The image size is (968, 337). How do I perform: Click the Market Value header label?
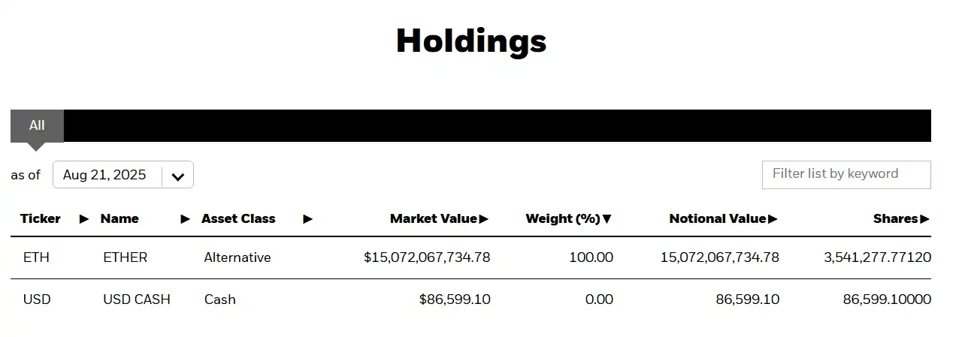[x=434, y=219]
